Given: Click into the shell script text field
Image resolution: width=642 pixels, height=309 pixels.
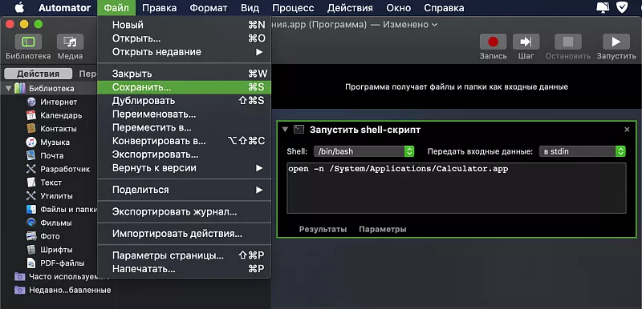Looking at the screenshot, I should [456, 188].
